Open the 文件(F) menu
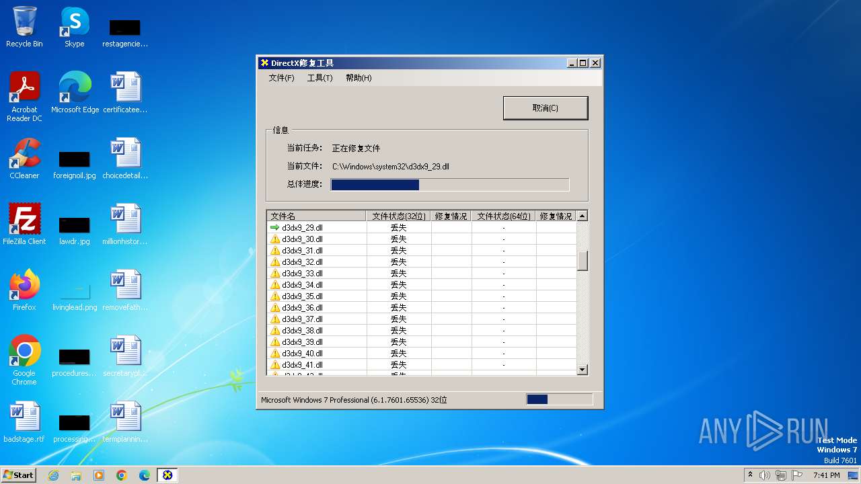The image size is (861, 484). (282, 78)
